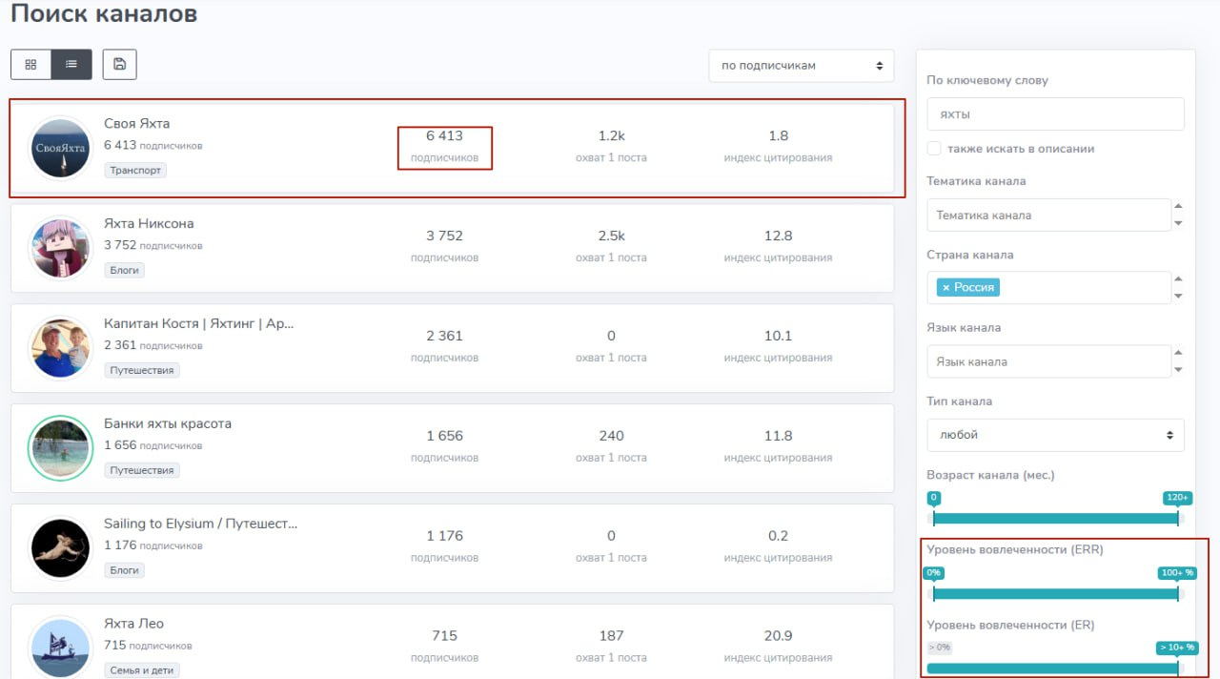Open the Язык канала selector
The width and height of the screenshot is (1220, 679).
tap(1048, 362)
